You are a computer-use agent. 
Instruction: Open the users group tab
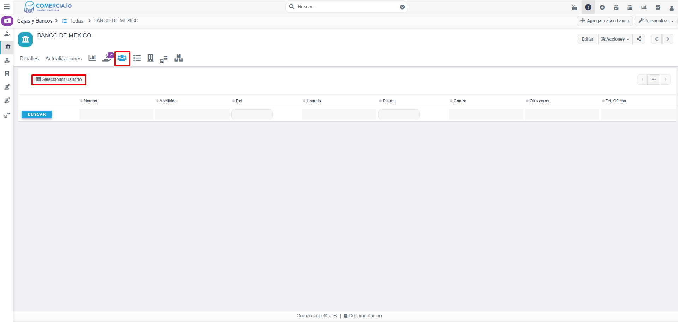[122, 58]
